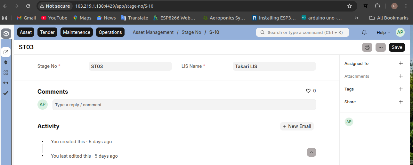This screenshot has height=165, width=413.
Task: Click the comment reply input field
Action: (x=184, y=105)
